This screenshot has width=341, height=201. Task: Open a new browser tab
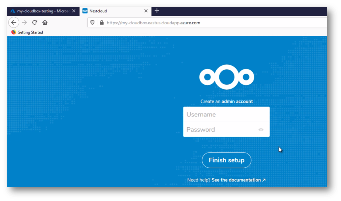157,11
